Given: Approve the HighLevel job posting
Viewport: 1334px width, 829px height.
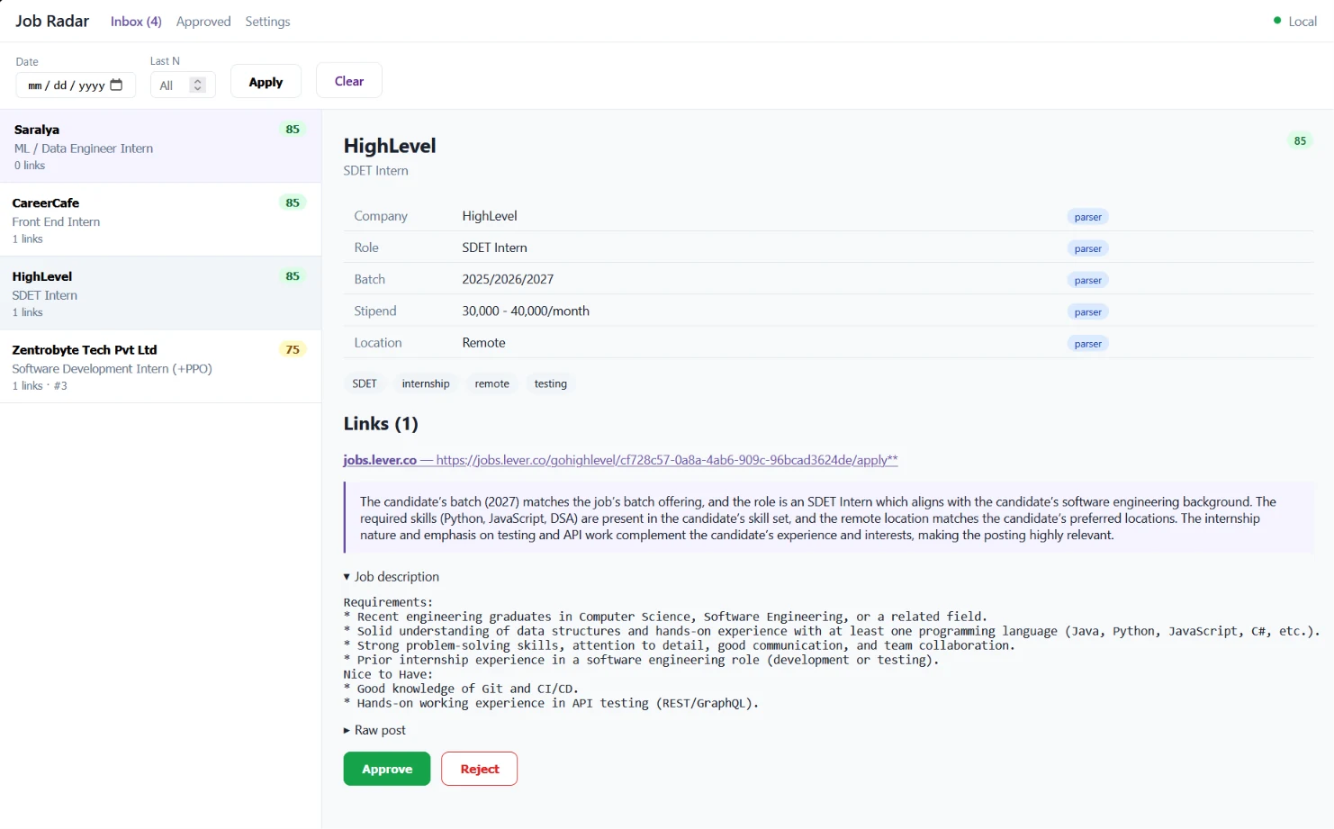Looking at the screenshot, I should click(x=387, y=769).
